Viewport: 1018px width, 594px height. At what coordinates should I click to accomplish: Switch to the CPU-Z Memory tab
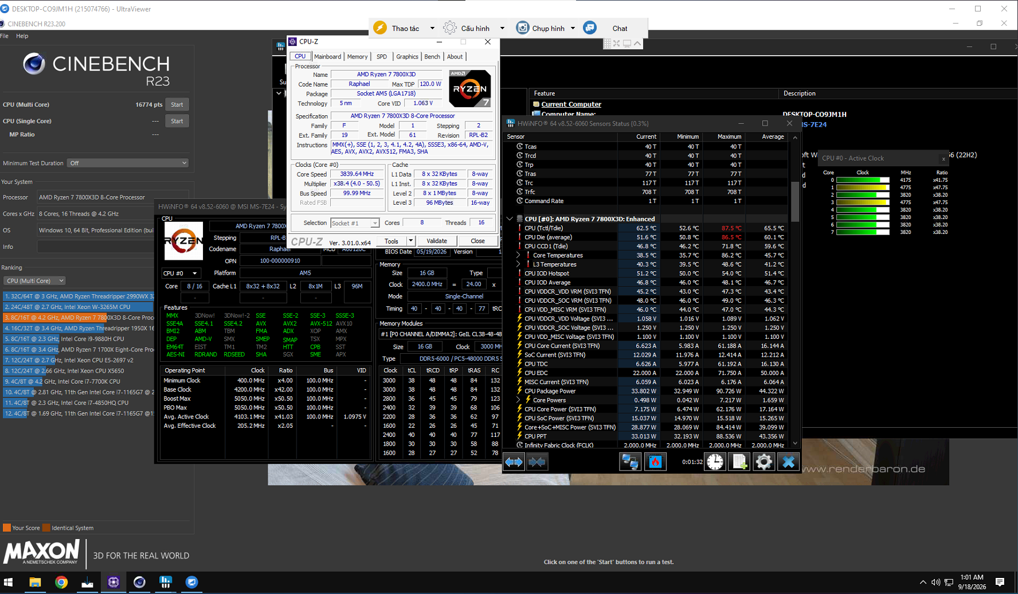pos(358,57)
